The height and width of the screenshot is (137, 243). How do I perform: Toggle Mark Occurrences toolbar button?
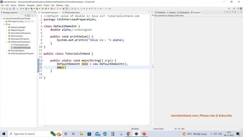pos(66,9)
